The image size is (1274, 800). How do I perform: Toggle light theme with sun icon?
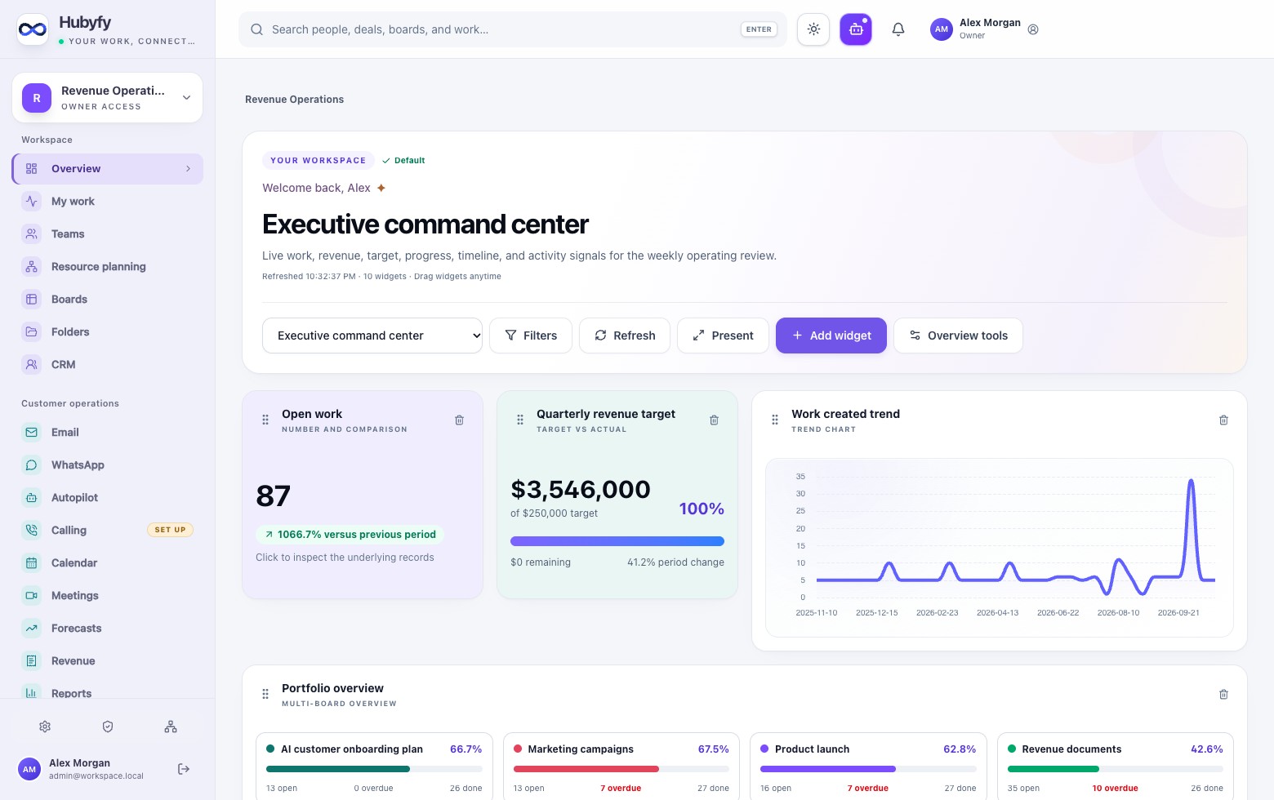point(813,29)
